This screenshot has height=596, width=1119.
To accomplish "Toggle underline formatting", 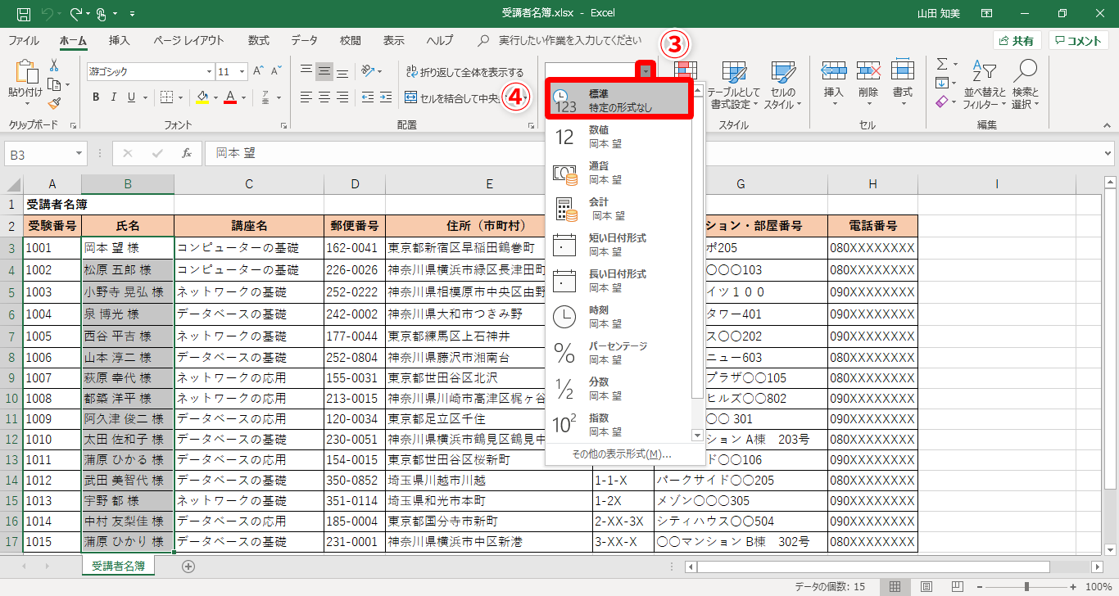I will click(x=132, y=97).
